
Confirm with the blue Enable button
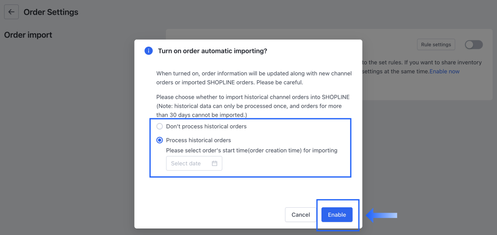[337, 215]
